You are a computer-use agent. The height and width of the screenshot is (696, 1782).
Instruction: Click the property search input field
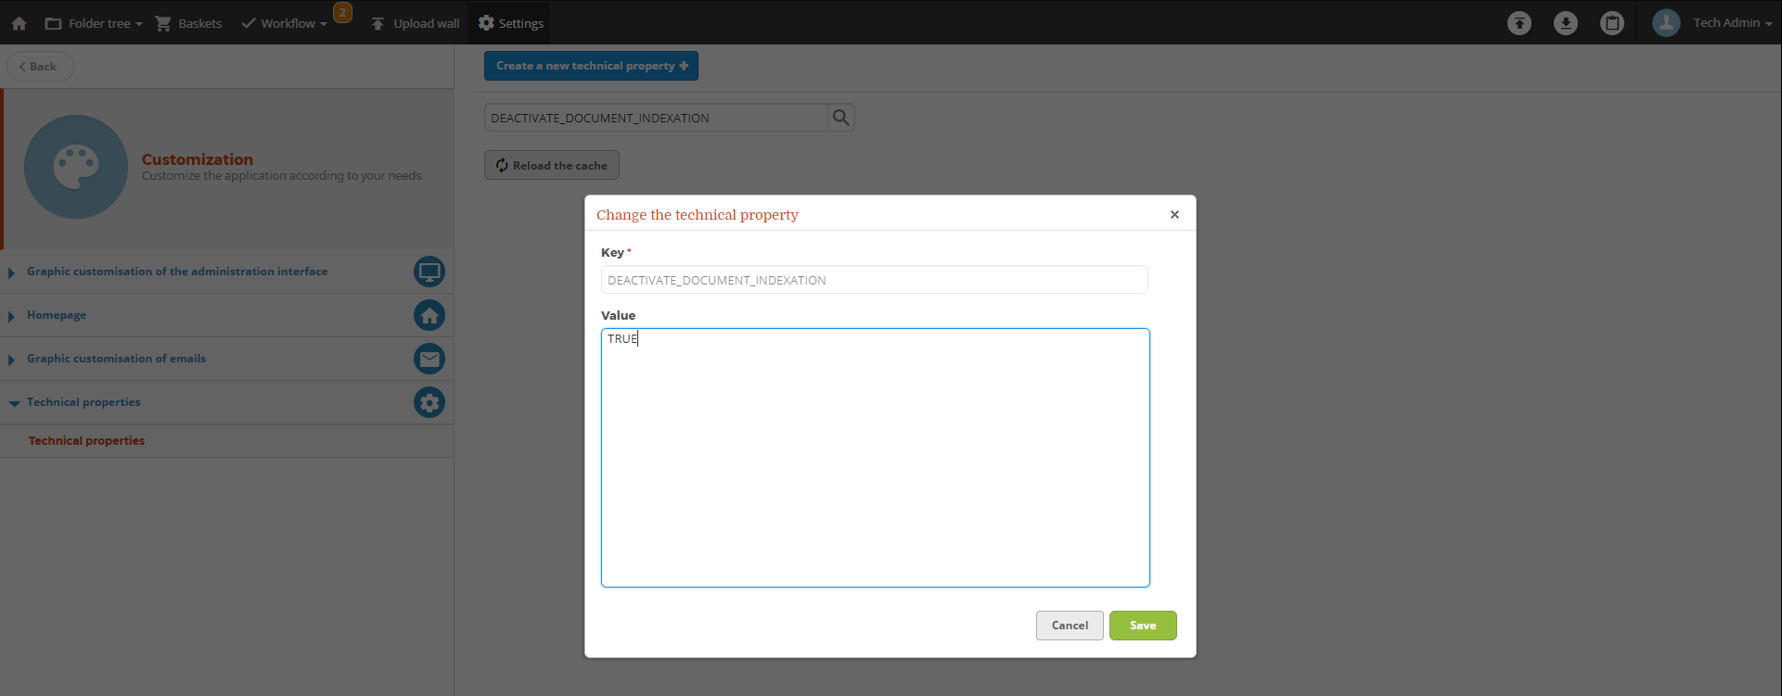click(656, 118)
